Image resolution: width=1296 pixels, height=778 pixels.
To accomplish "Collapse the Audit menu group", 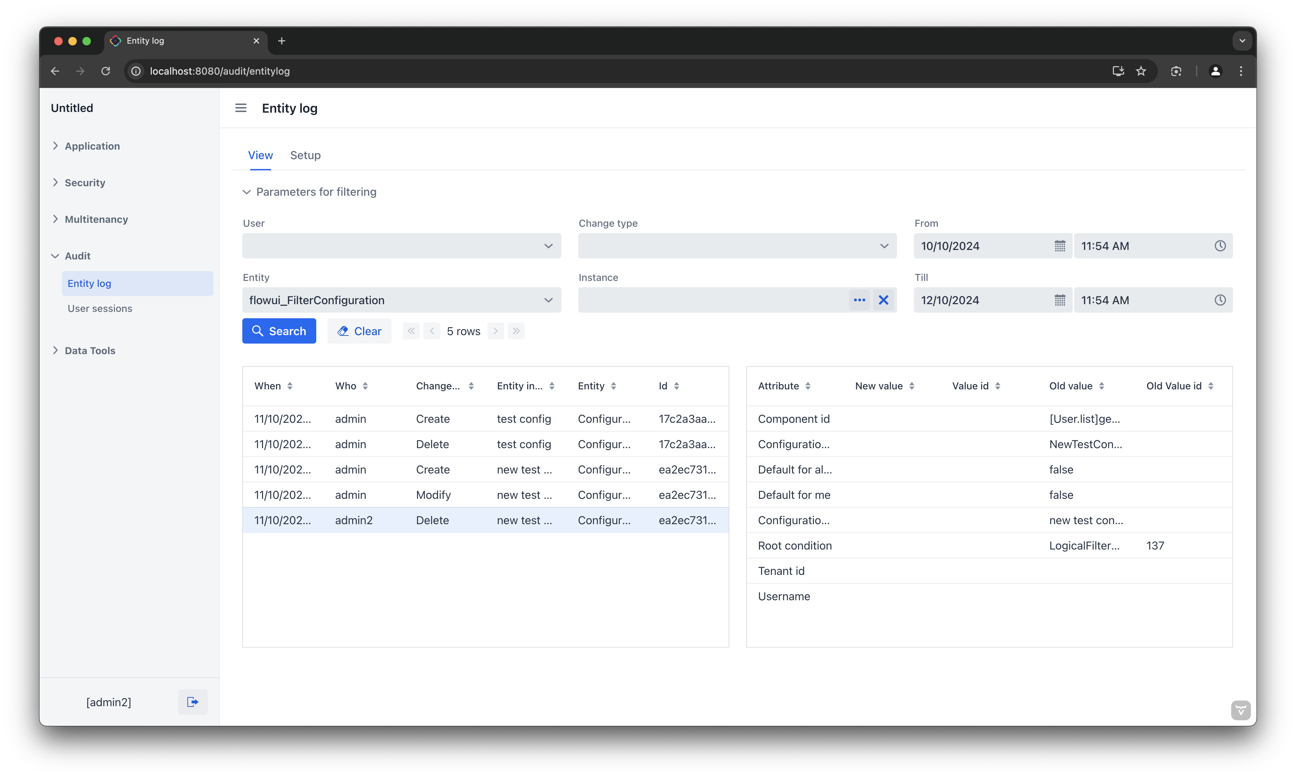I will coord(71,256).
